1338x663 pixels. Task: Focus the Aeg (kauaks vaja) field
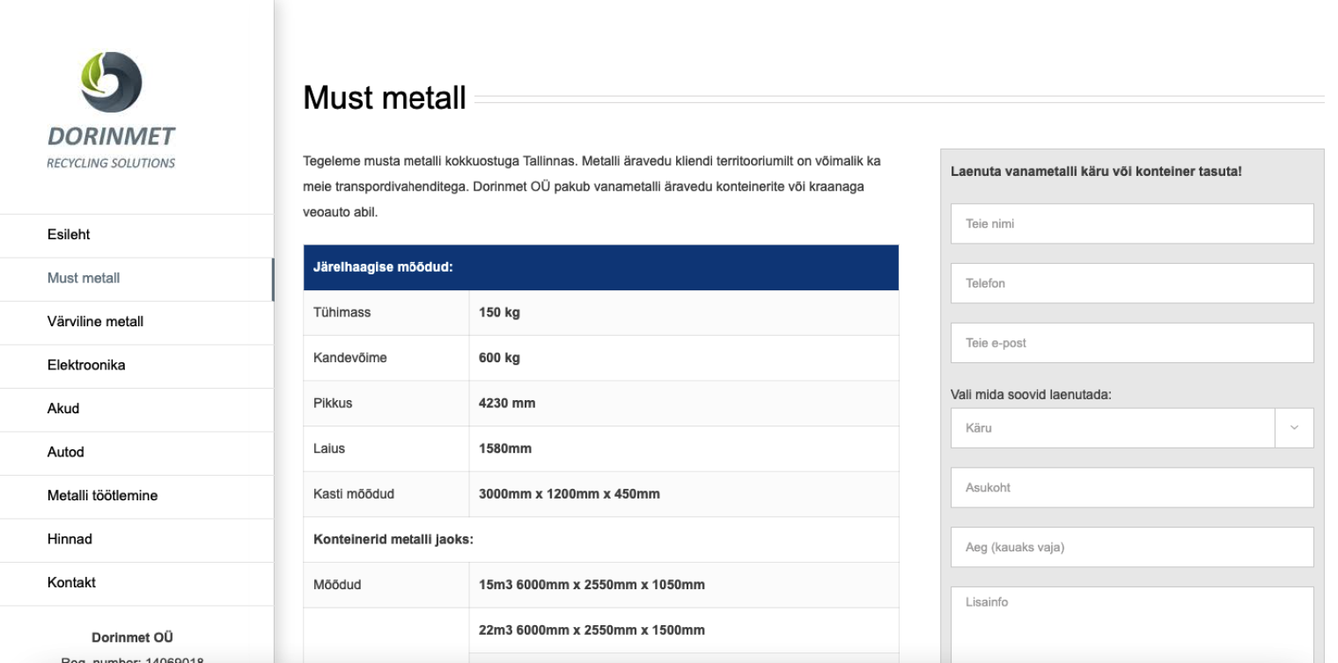click(1132, 548)
